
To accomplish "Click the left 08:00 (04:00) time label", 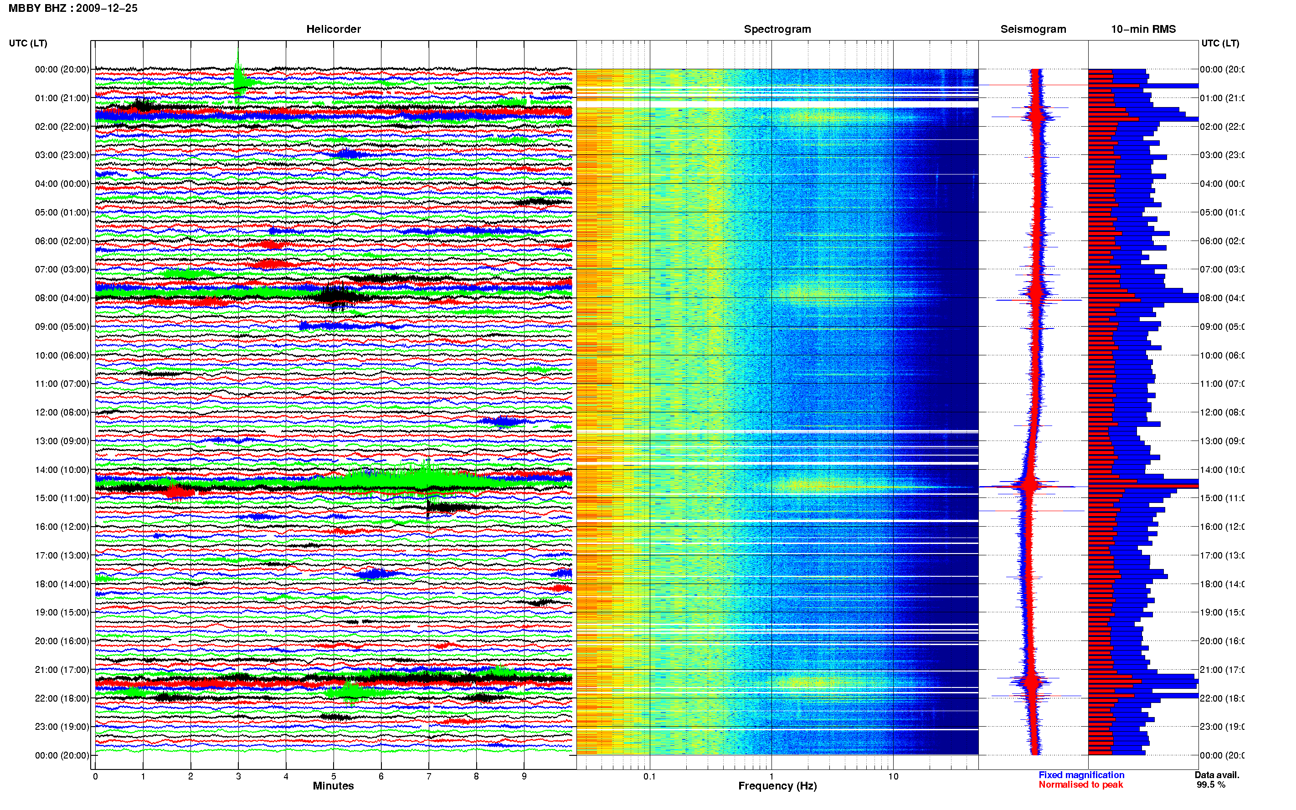I will click(62, 298).
